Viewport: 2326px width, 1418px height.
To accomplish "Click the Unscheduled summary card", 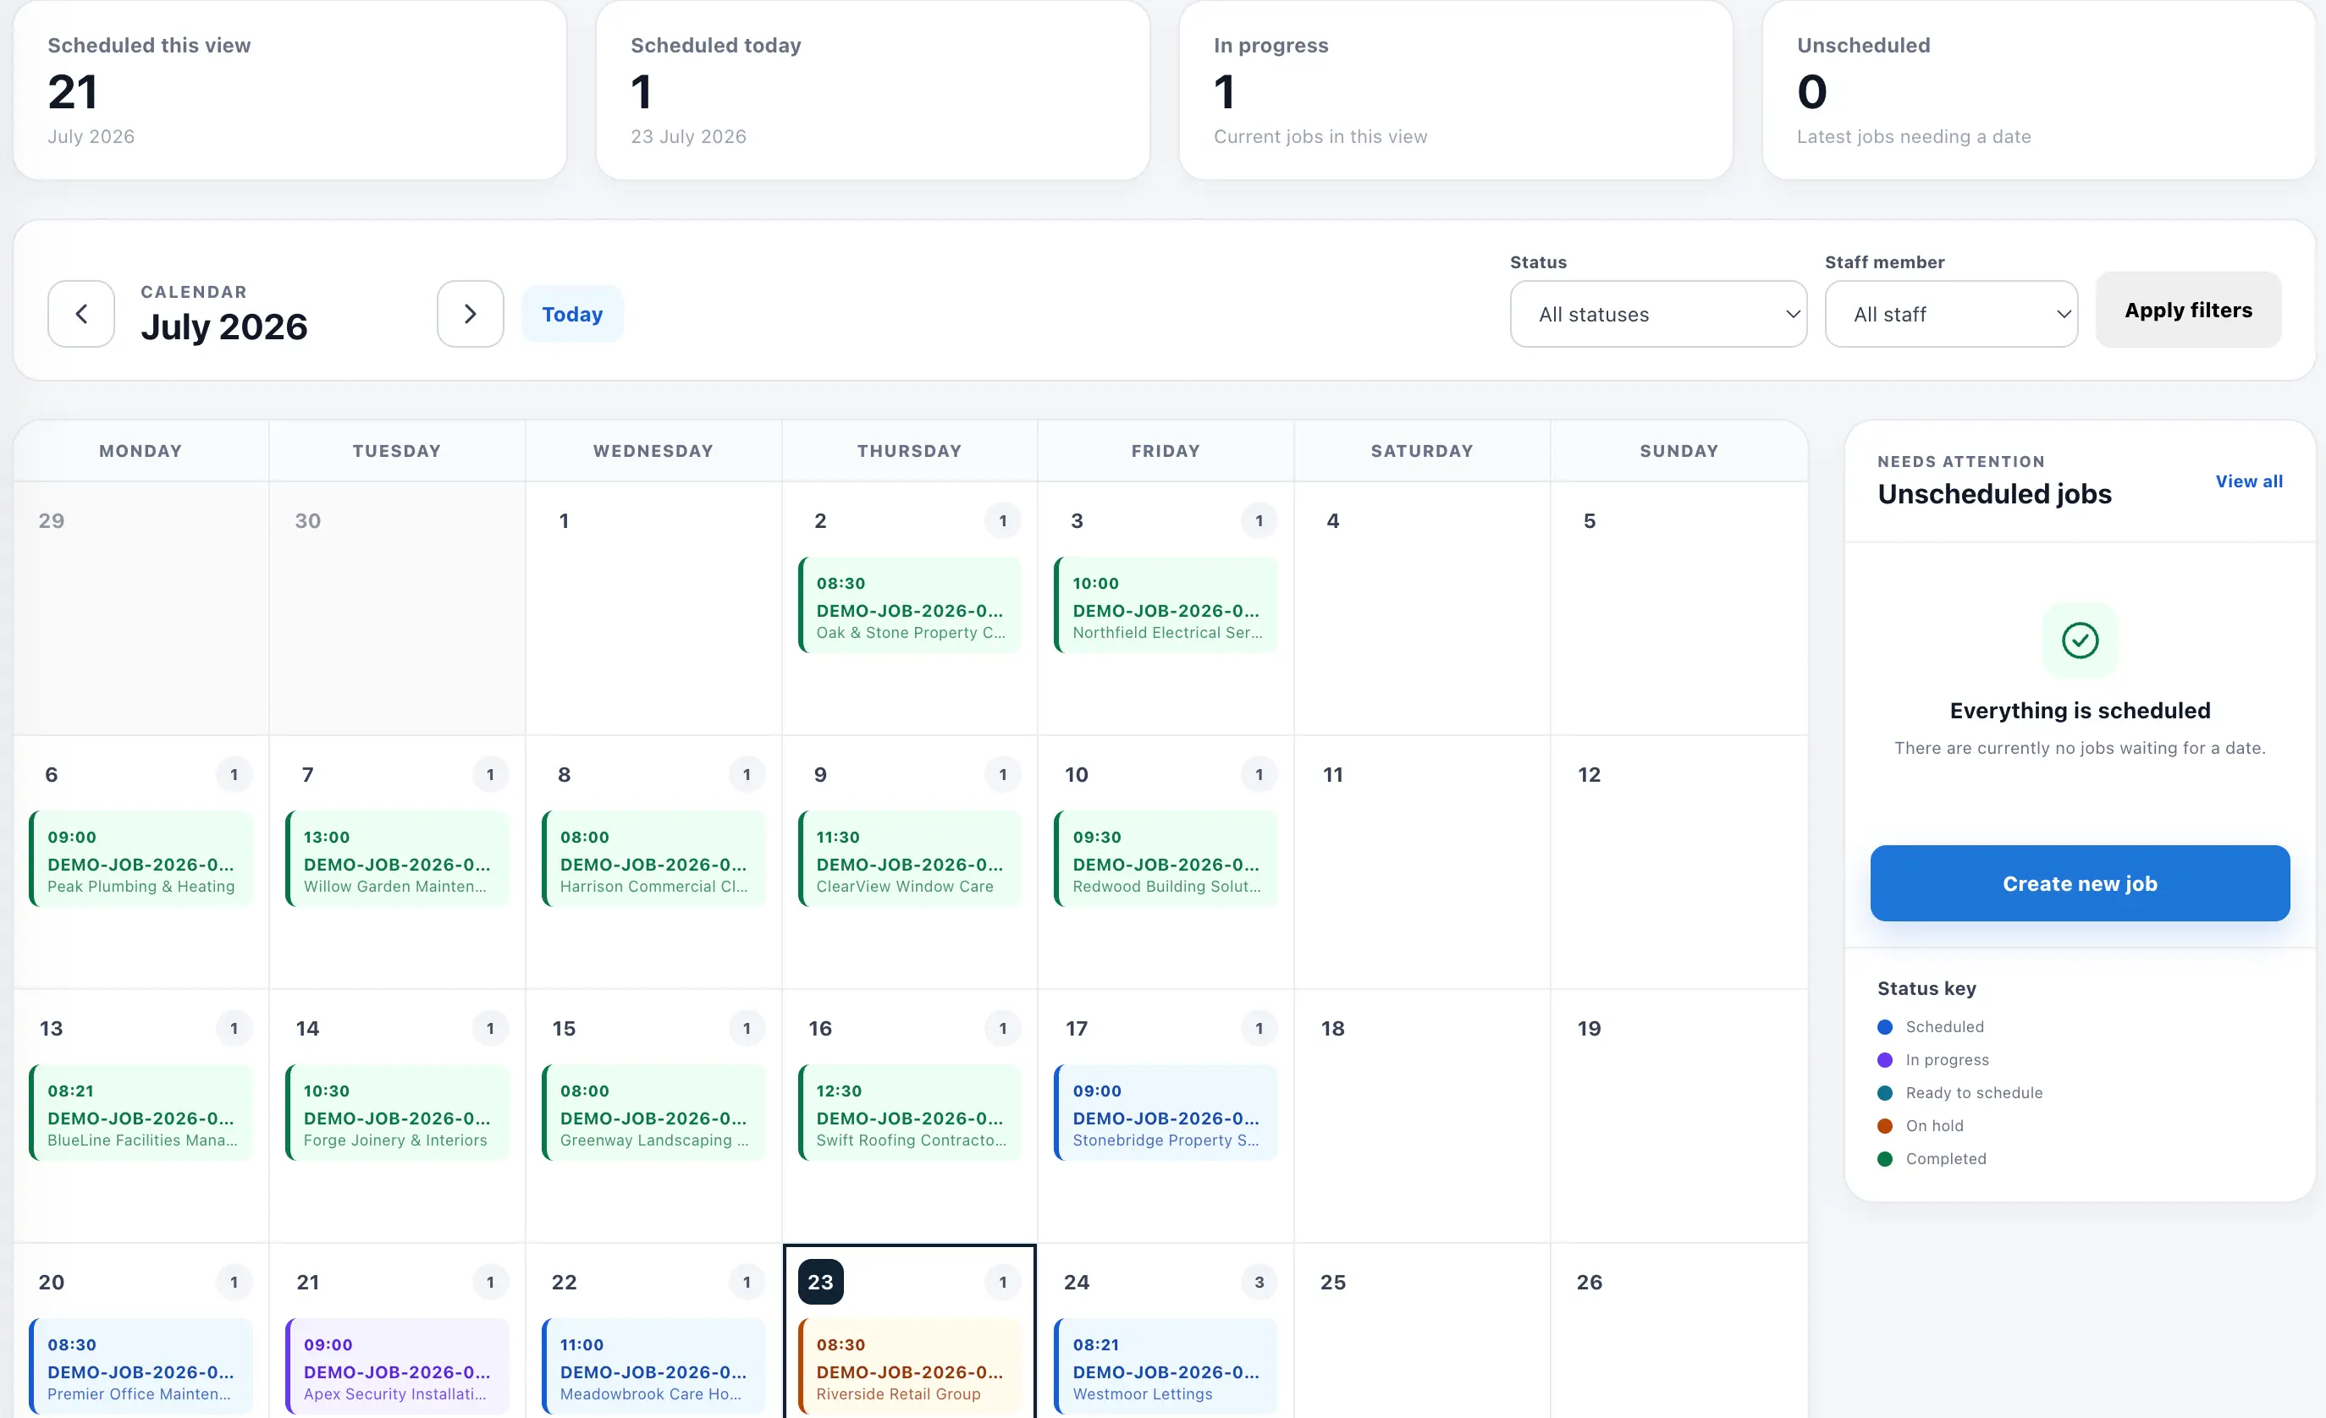I will pyautogui.click(x=2039, y=90).
